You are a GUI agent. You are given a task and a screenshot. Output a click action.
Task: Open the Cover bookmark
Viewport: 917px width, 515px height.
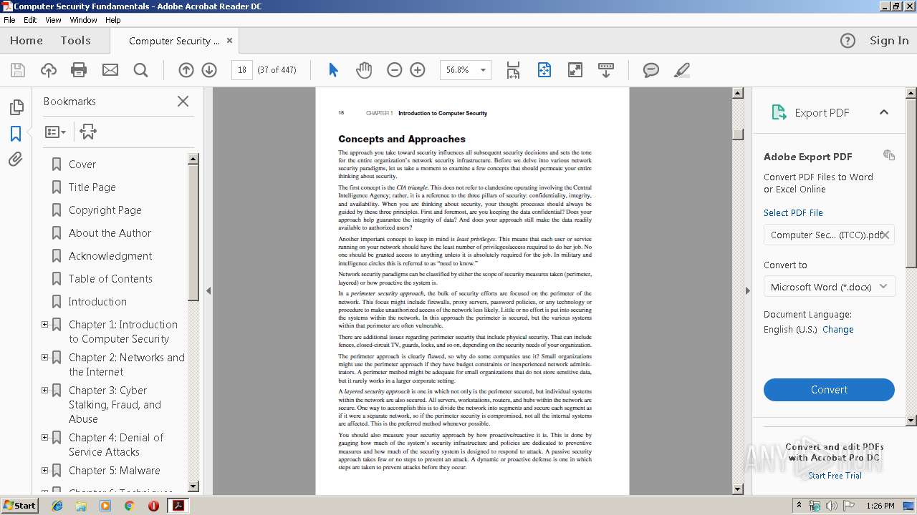[x=82, y=165]
